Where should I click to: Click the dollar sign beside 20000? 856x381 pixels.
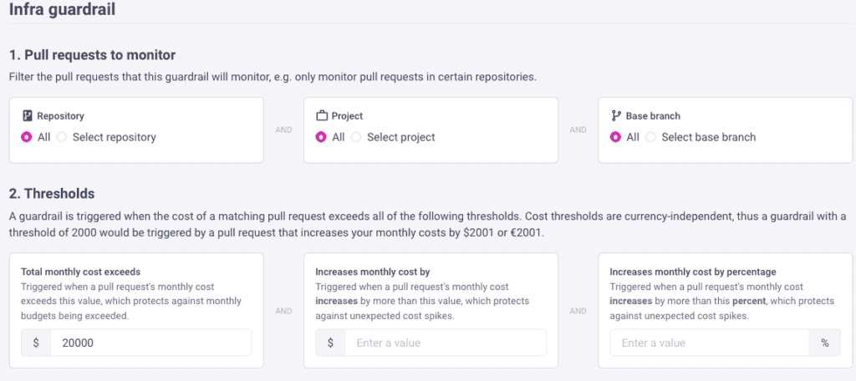[36, 343]
